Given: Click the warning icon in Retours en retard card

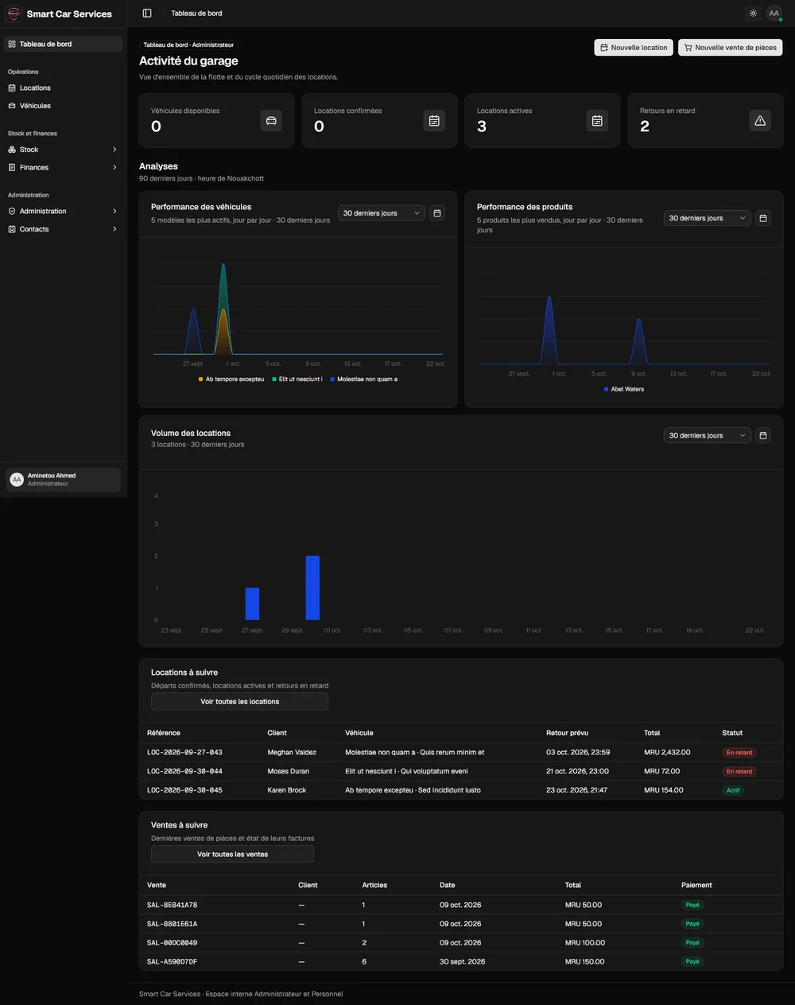Looking at the screenshot, I should [760, 121].
